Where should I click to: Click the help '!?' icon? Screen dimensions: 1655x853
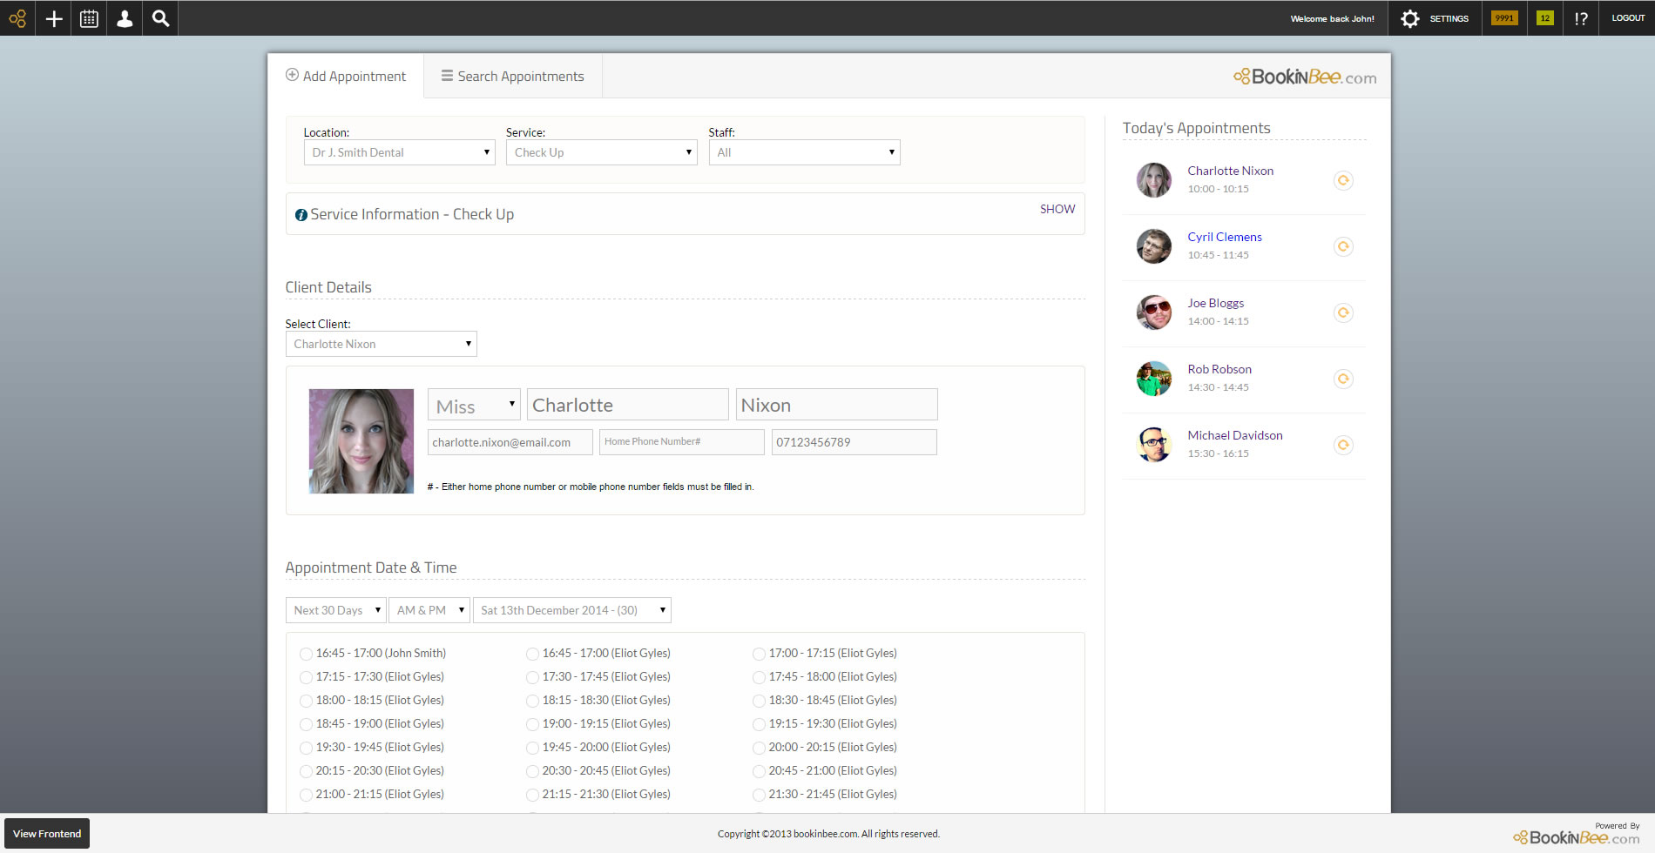coord(1581,18)
